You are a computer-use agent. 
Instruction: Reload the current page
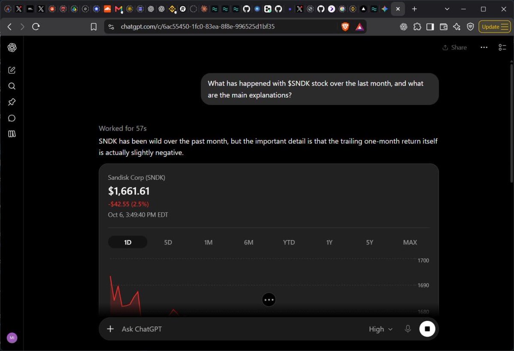[36, 27]
